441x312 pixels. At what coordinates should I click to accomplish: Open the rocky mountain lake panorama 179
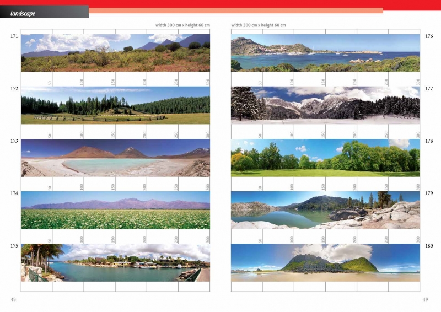(x=325, y=210)
